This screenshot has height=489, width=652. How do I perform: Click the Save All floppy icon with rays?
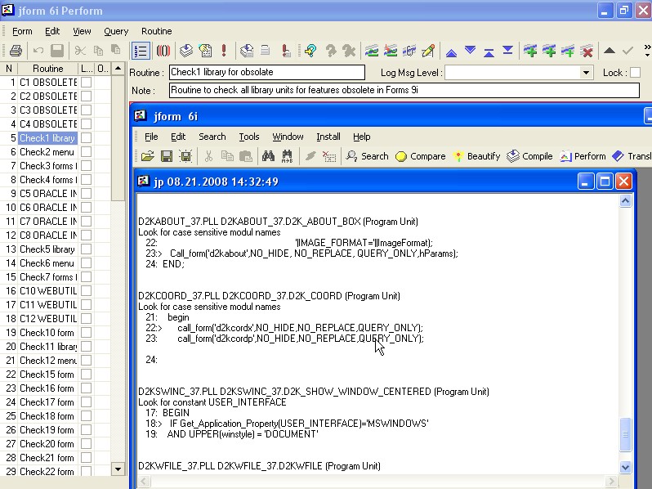click(x=185, y=156)
